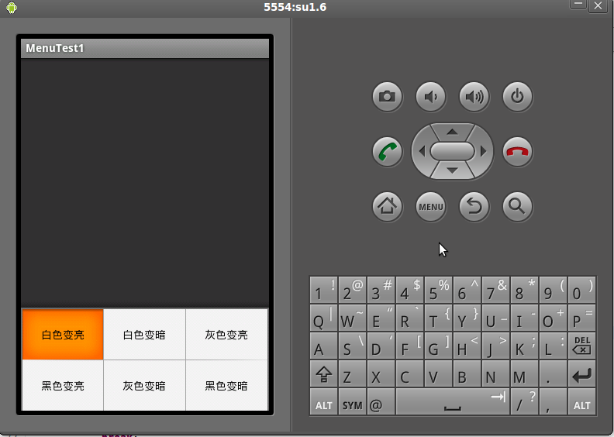Lower volume with the volume down button
Screen dimensions: 614x437
431,96
